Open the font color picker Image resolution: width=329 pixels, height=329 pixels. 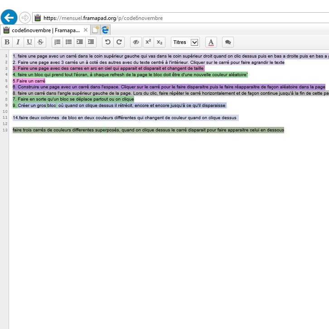pos(211,42)
